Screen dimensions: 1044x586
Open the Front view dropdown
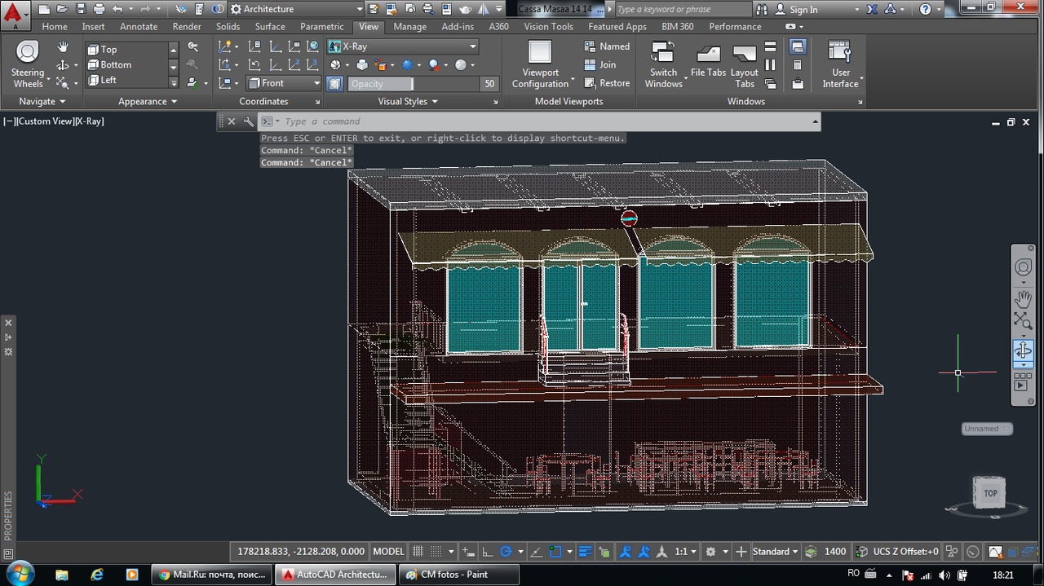click(316, 82)
